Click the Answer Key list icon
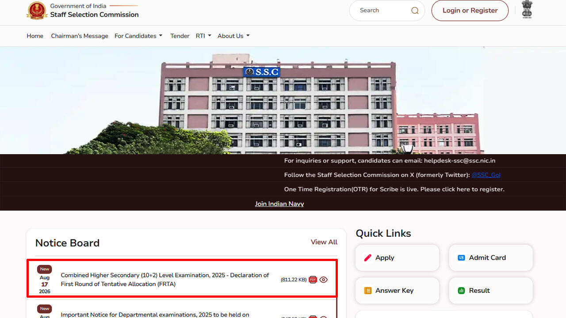Screen dimensions: 566x318 pos(367,291)
